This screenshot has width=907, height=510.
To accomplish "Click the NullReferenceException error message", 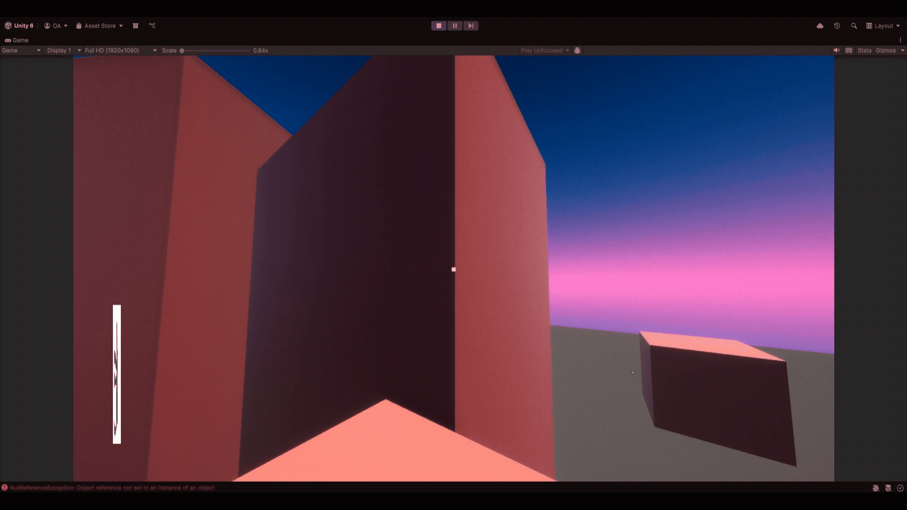I will point(111,488).
